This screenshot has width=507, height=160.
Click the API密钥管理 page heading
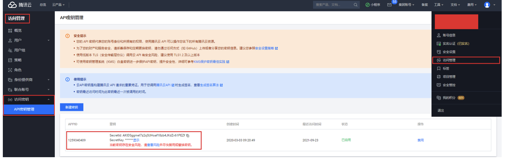pyautogui.click(x=72, y=18)
